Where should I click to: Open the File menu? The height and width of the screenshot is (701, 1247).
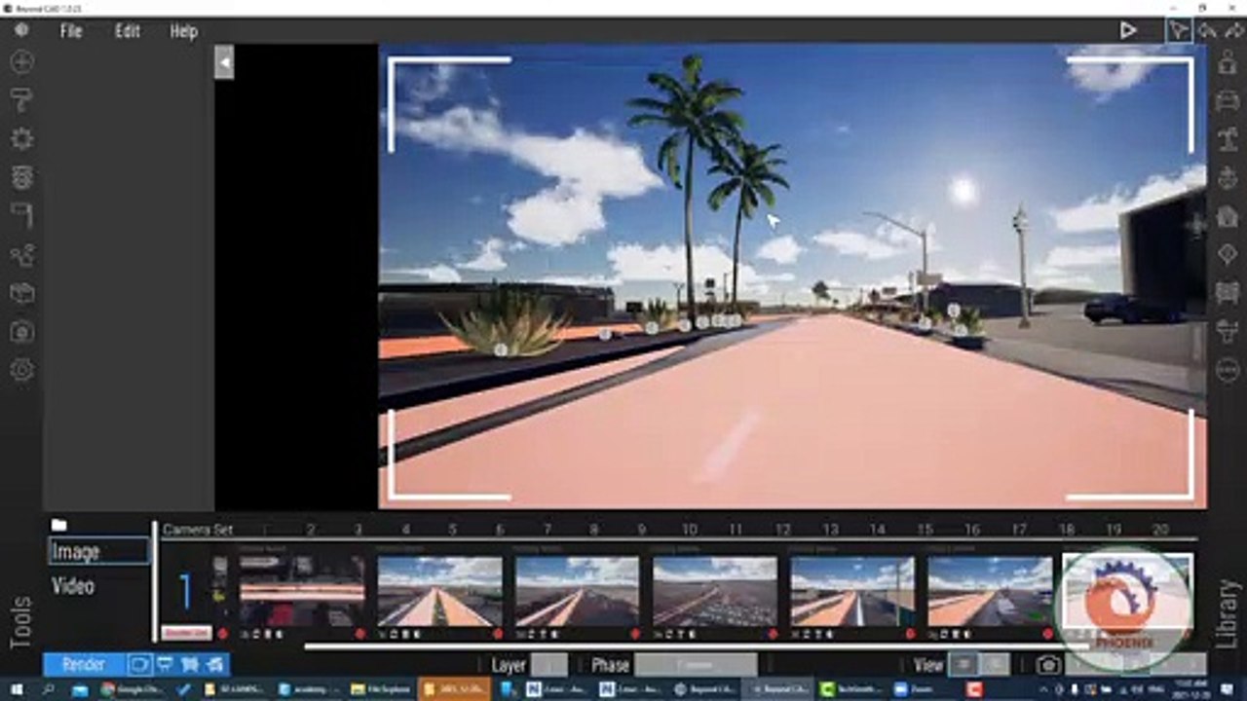click(x=71, y=31)
